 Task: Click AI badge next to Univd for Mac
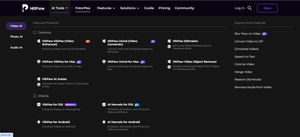[143, 62]
